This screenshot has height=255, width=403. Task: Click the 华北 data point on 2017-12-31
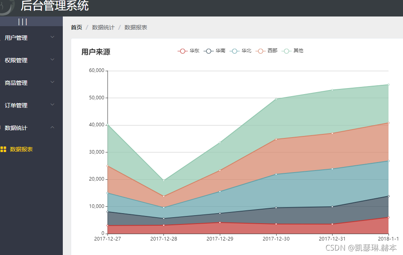[332, 169]
